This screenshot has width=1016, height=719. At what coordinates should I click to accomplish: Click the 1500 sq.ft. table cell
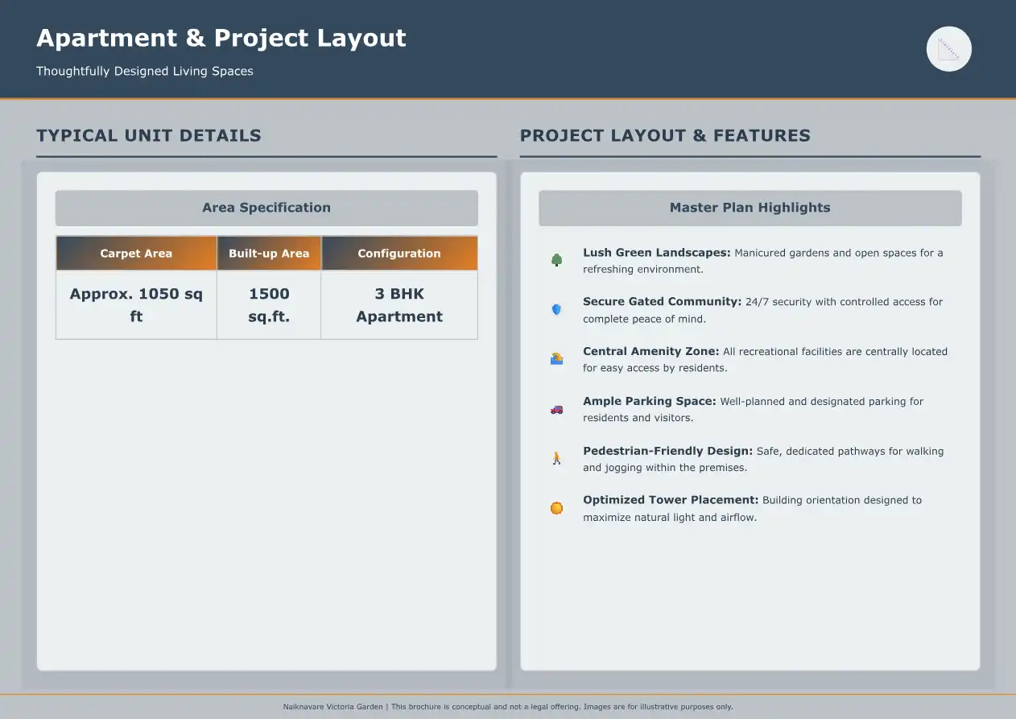269,305
